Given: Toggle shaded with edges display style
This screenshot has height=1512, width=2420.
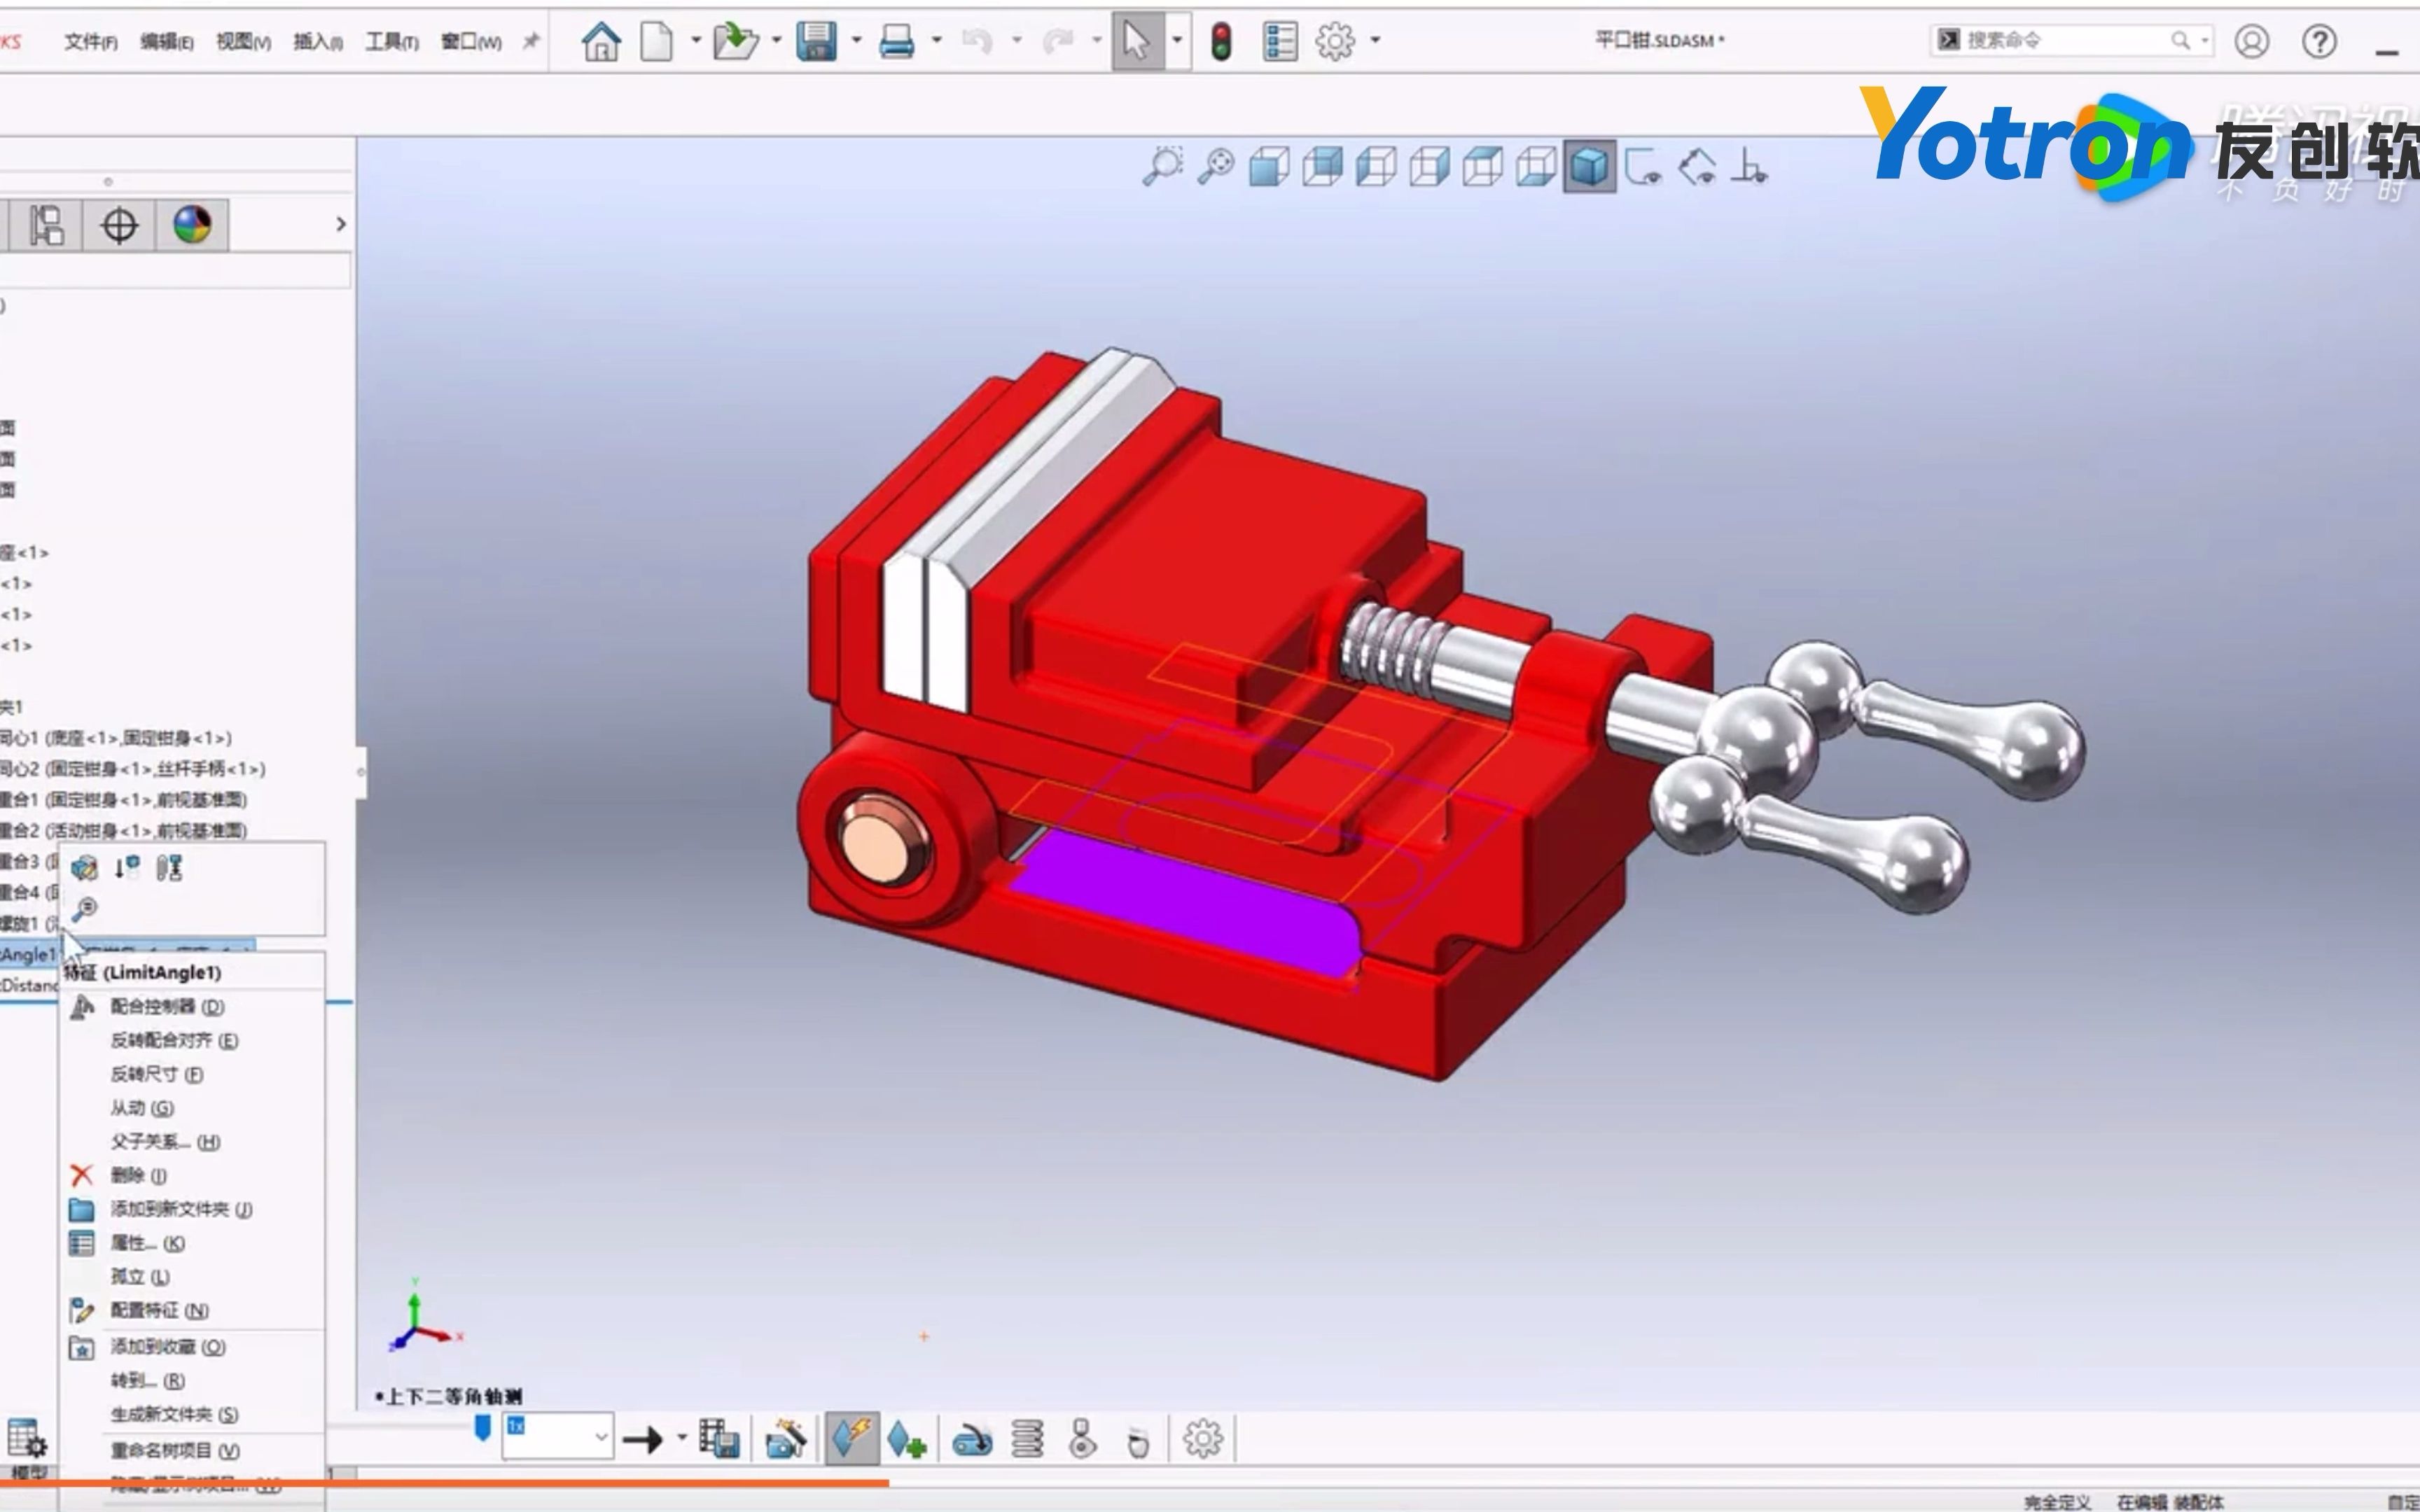Looking at the screenshot, I should click(x=1589, y=166).
